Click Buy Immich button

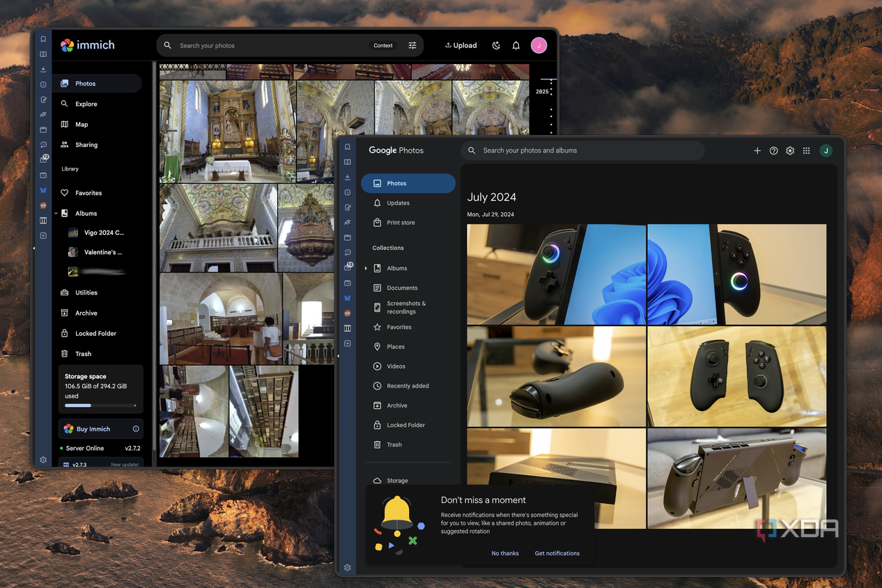click(101, 429)
